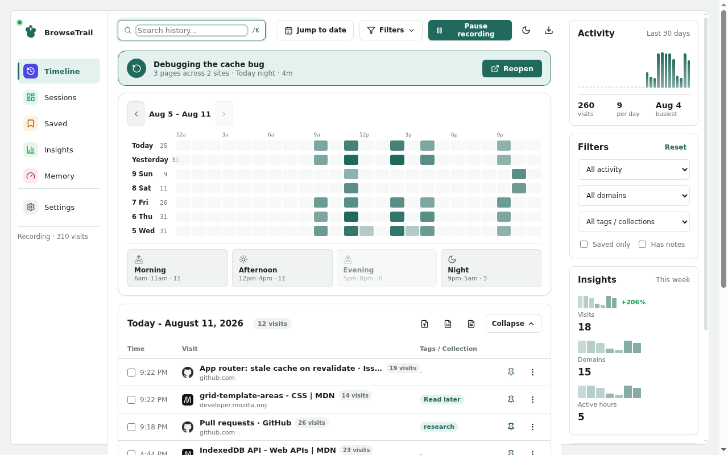
Task: Click Pause recording button
Action: pyautogui.click(x=470, y=30)
